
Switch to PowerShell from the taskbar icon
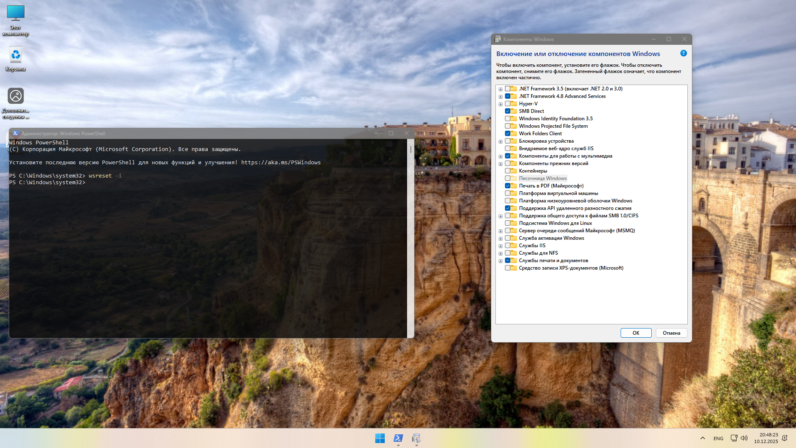click(x=398, y=438)
